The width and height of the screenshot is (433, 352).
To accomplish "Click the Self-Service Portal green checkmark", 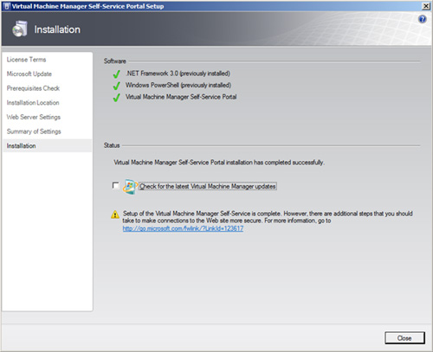I will pos(116,98).
